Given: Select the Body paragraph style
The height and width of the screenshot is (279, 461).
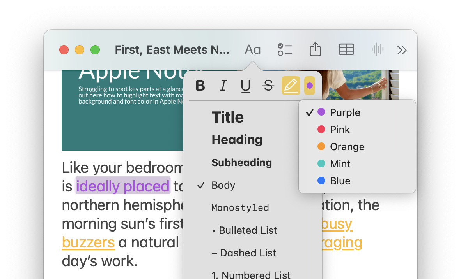Looking at the screenshot, I should point(223,185).
